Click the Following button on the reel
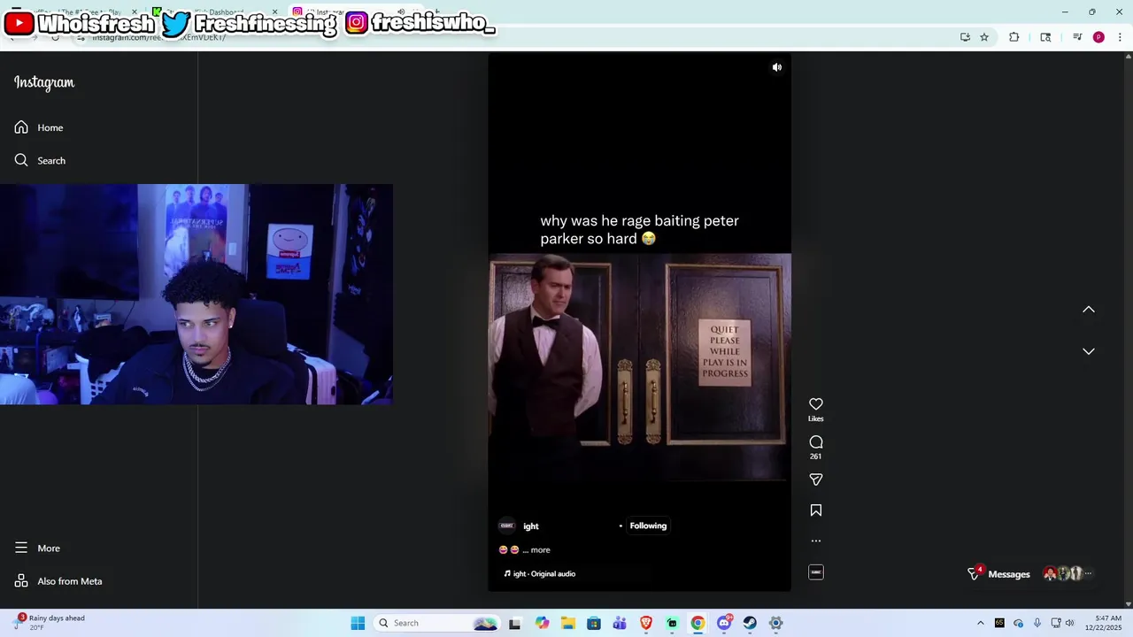Image resolution: width=1133 pixels, height=637 pixels. pyautogui.click(x=648, y=526)
